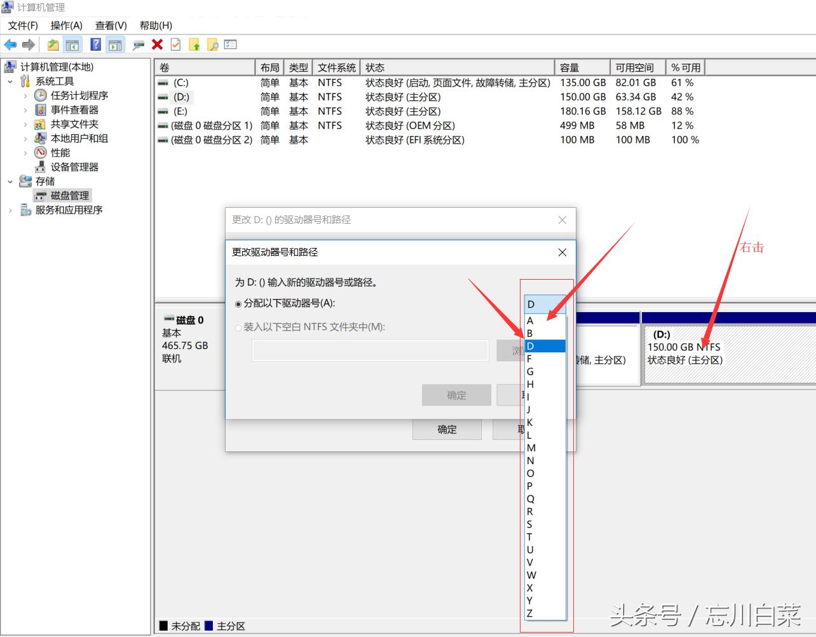This screenshot has width=816, height=637.
Task: Close the 更改驱动器号和路径 dialog
Action: [562, 252]
